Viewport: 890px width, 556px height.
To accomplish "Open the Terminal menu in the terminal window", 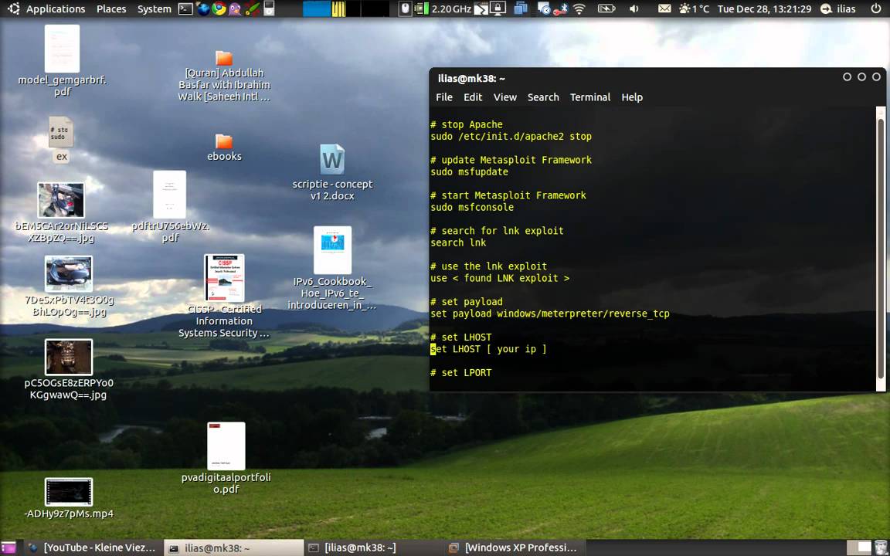I will pyautogui.click(x=590, y=97).
